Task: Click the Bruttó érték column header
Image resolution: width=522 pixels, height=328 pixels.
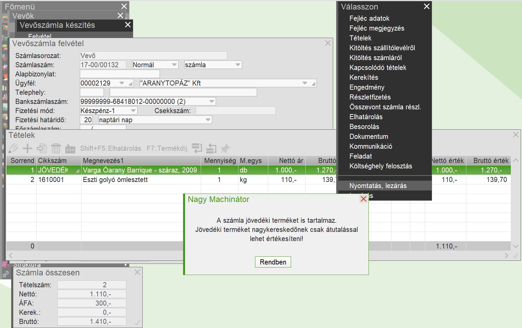Action: point(488,161)
